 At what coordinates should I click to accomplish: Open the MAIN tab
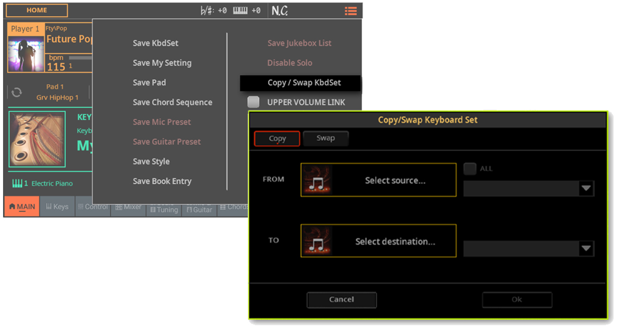[x=22, y=207]
